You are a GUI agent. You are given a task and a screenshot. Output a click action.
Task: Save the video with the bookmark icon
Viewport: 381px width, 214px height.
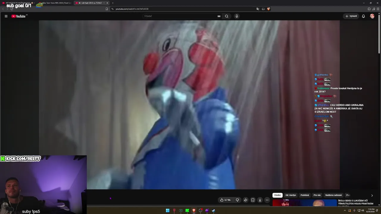pos(253,200)
